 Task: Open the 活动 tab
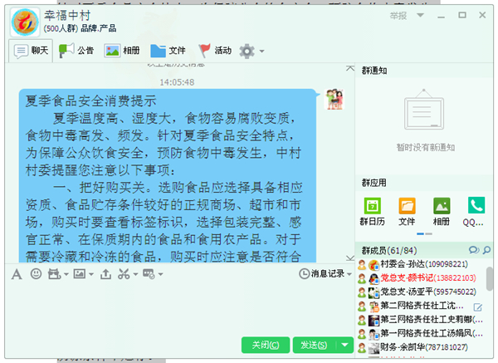coord(215,51)
